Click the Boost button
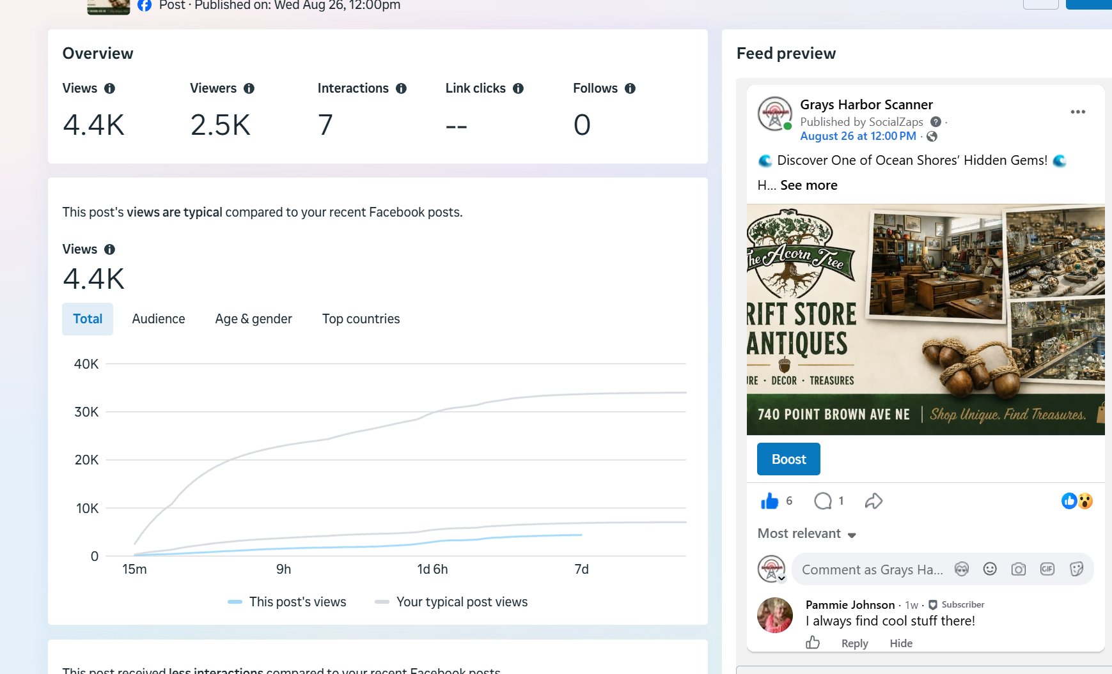Image resolution: width=1112 pixels, height=674 pixels. [788, 459]
